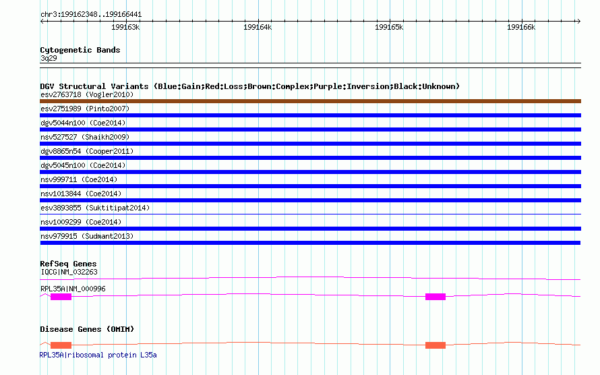Select the right magenta RPL35A exon block
The width and height of the screenshot is (600, 375).
(x=436, y=297)
